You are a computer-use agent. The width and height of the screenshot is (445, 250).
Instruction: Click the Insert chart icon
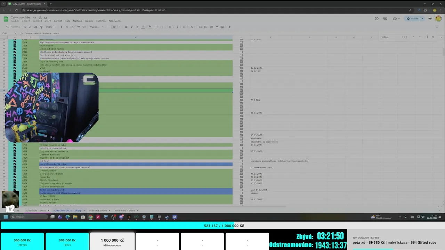click(211, 27)
